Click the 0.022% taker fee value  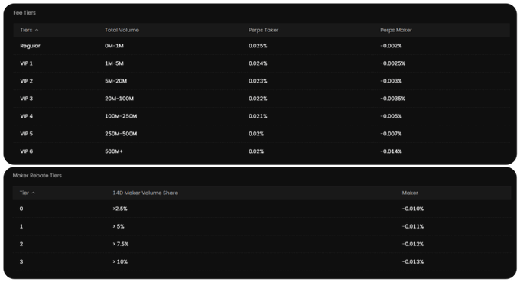pos(258,99)
